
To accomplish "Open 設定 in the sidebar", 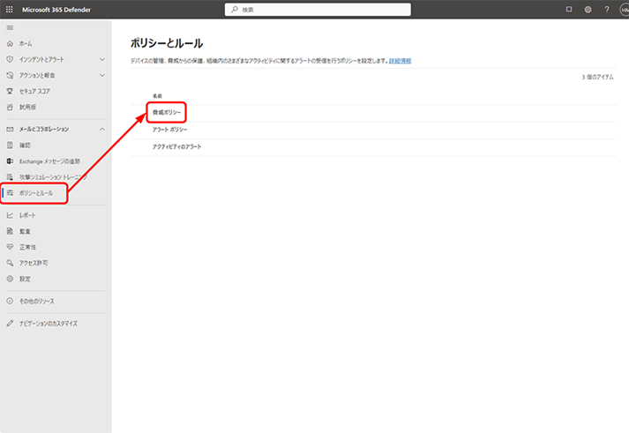I will click(x=25, y=279).
